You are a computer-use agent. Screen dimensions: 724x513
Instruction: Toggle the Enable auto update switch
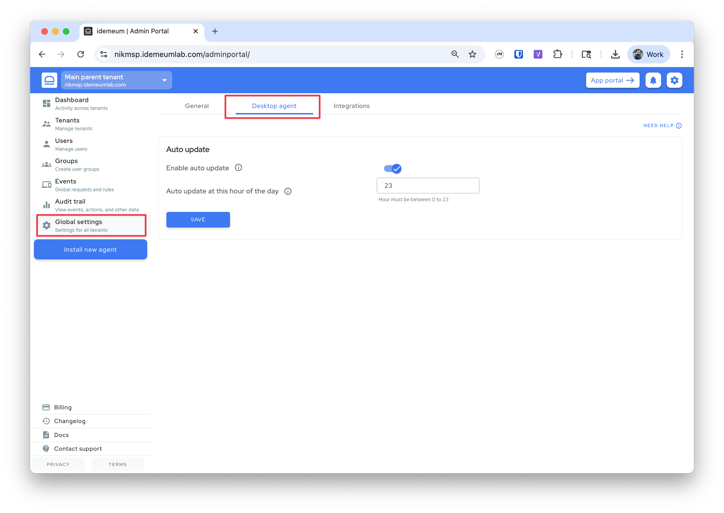point(393,169)
